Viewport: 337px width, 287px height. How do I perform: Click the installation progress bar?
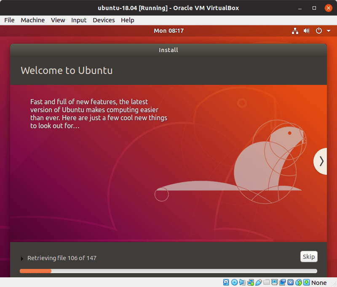tap(168, 271)
